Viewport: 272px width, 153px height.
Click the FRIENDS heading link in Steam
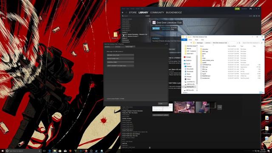point(156,38)
